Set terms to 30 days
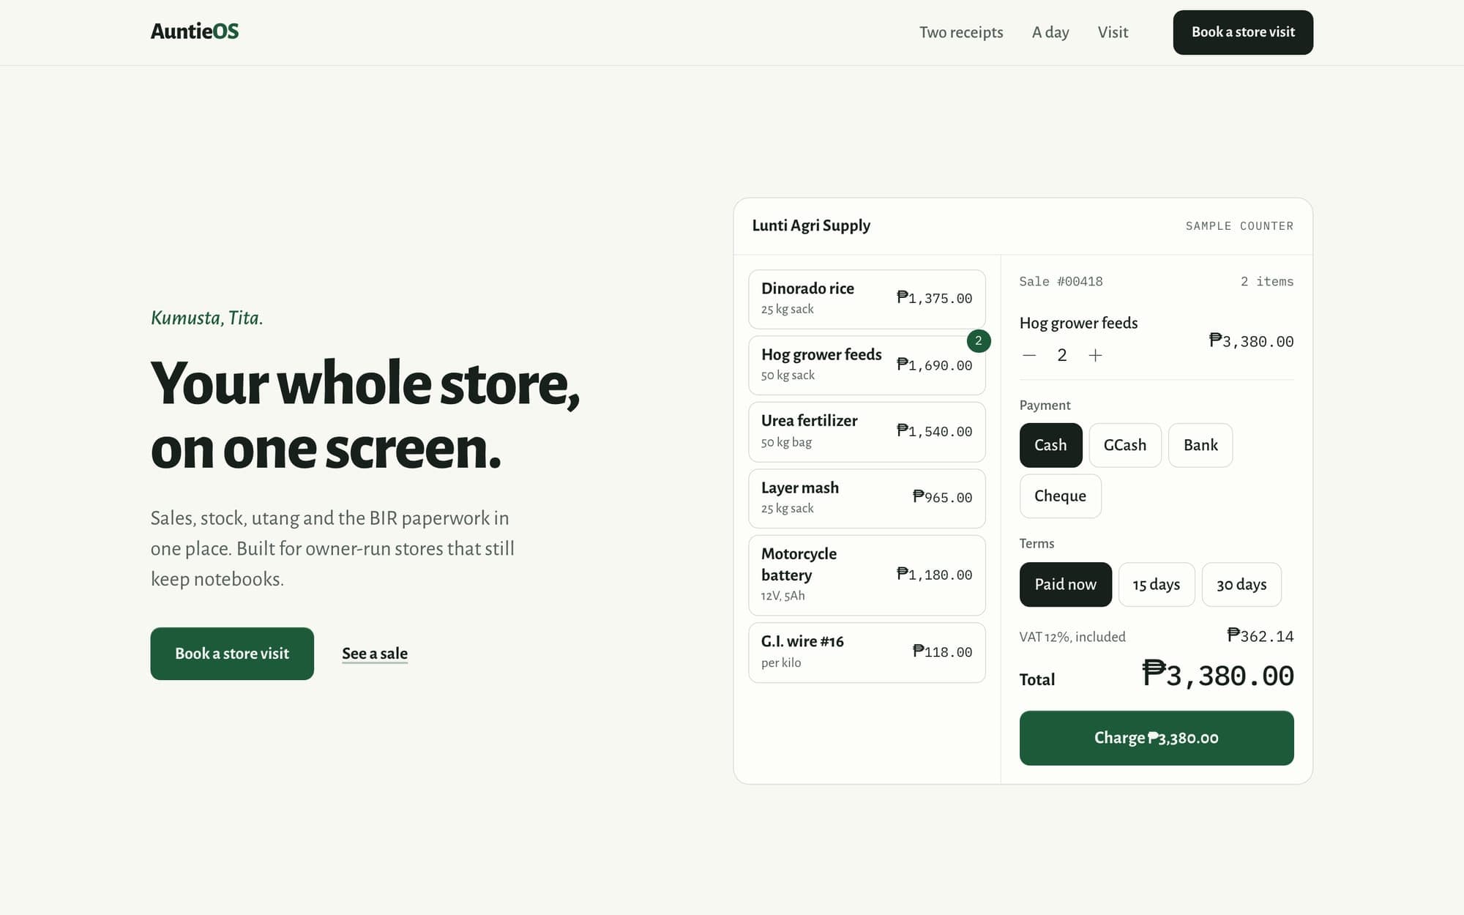The image size is (1464, 915). click(1241, 584)
